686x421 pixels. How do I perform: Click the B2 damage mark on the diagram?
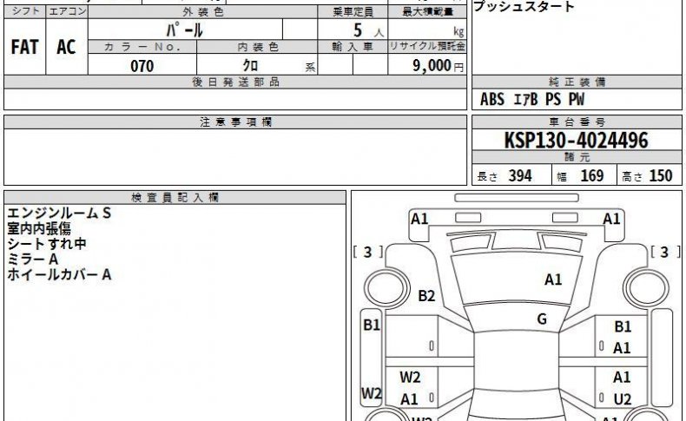coord(426,296)
